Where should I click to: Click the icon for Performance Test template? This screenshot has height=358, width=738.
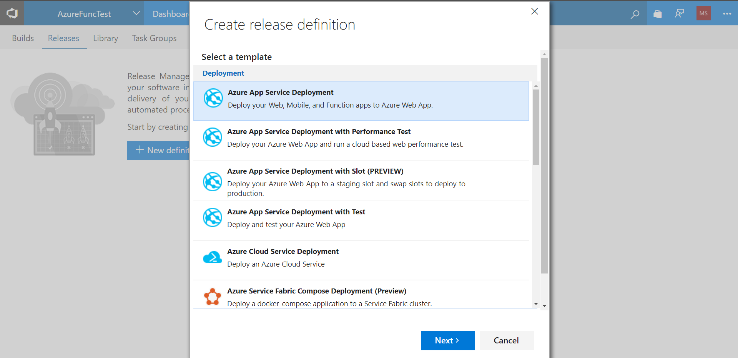tap(213, 137)
